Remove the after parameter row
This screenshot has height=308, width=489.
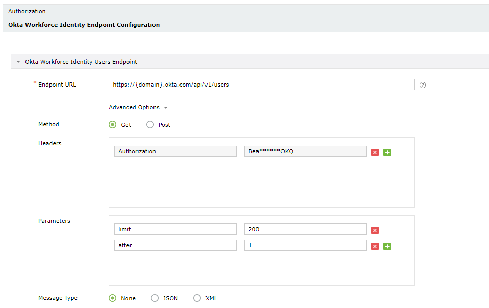pyautogui.click(x=375, y=246)
